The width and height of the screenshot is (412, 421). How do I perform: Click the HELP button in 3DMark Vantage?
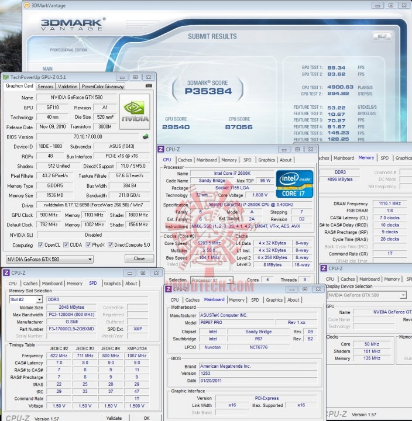click(382, 36)
